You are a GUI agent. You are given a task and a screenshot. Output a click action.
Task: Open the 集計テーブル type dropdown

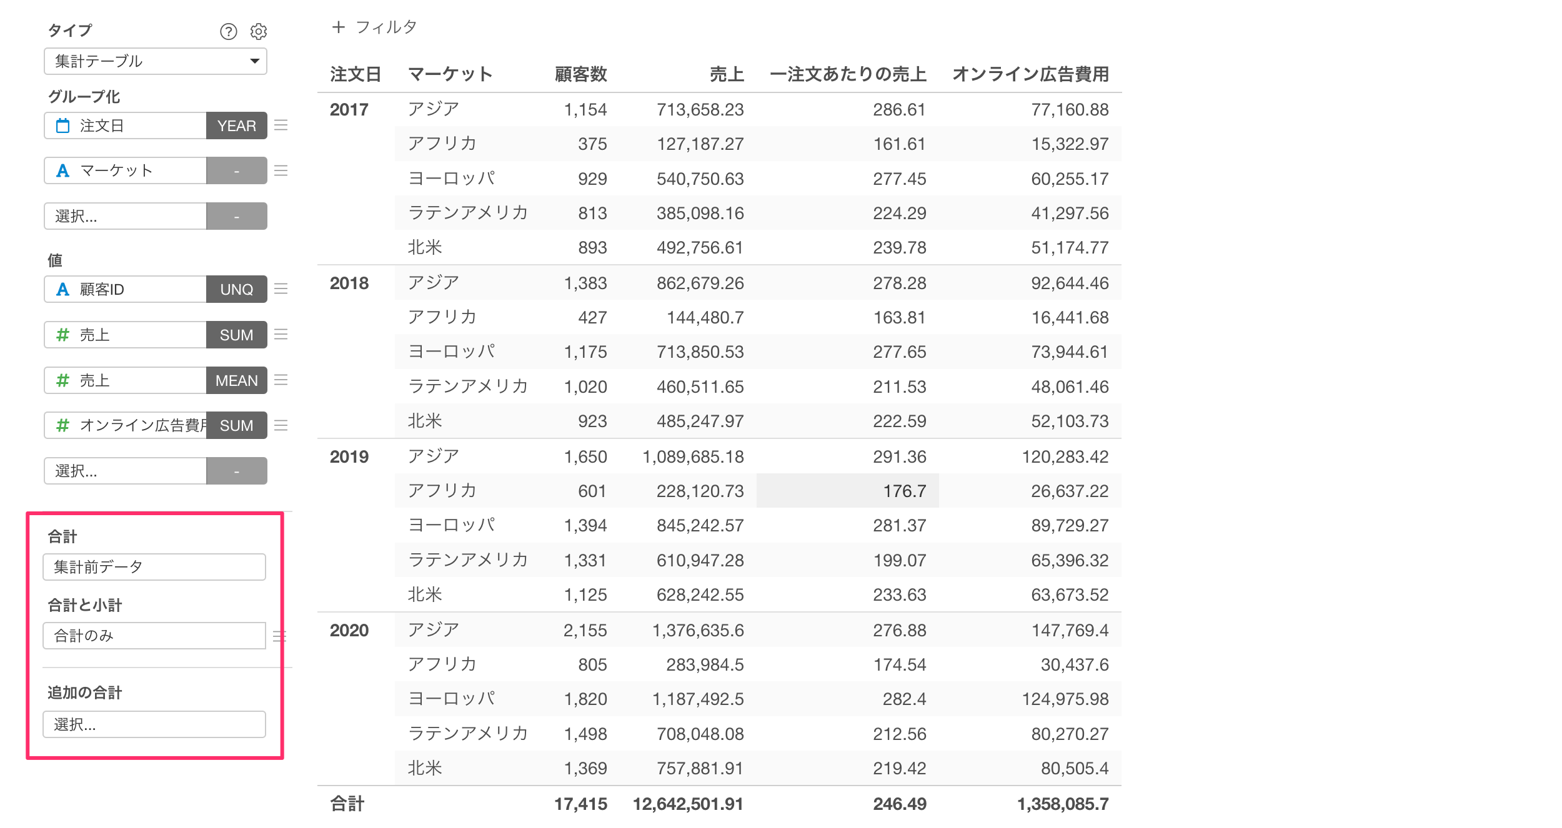[x=156, y=61]
